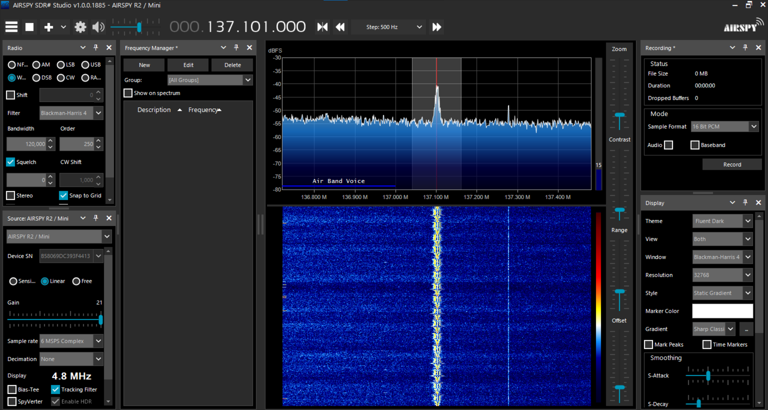Open the Theme Fluent Dark dropdown
The height and width of the screenshot is (410, 768).
[722, 221]
